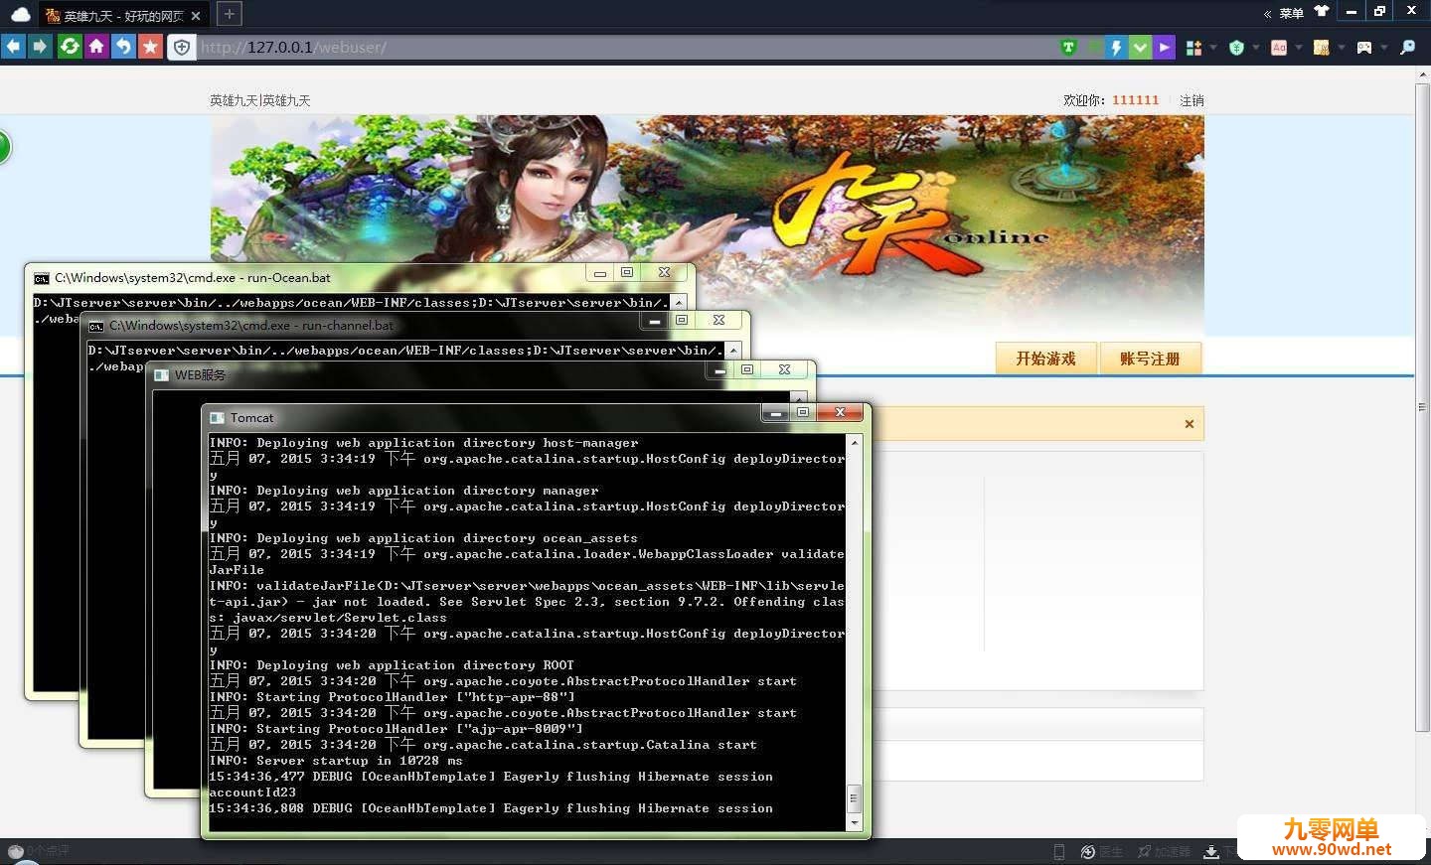Open the 菜单 browser menu
The image size is (1431, 865).
tap(1291, 13)
